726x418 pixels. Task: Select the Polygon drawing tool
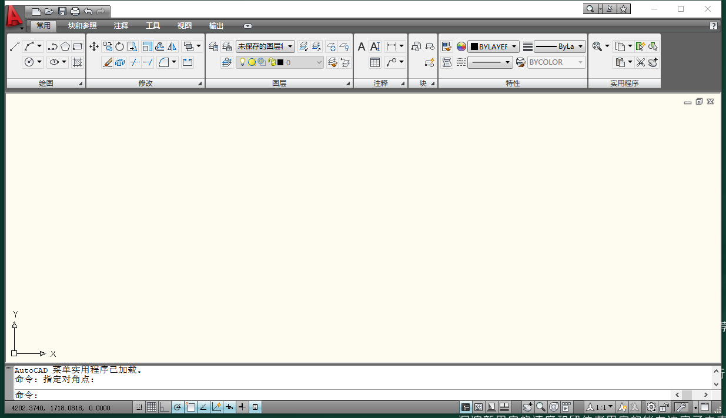click(x=65, y=46)
